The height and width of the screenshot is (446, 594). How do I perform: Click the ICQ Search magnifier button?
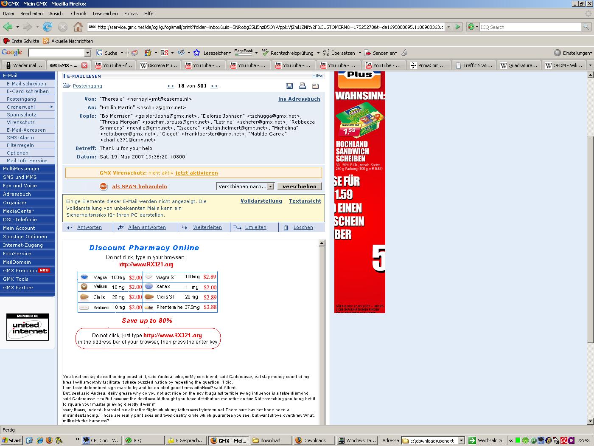(586, 27)
